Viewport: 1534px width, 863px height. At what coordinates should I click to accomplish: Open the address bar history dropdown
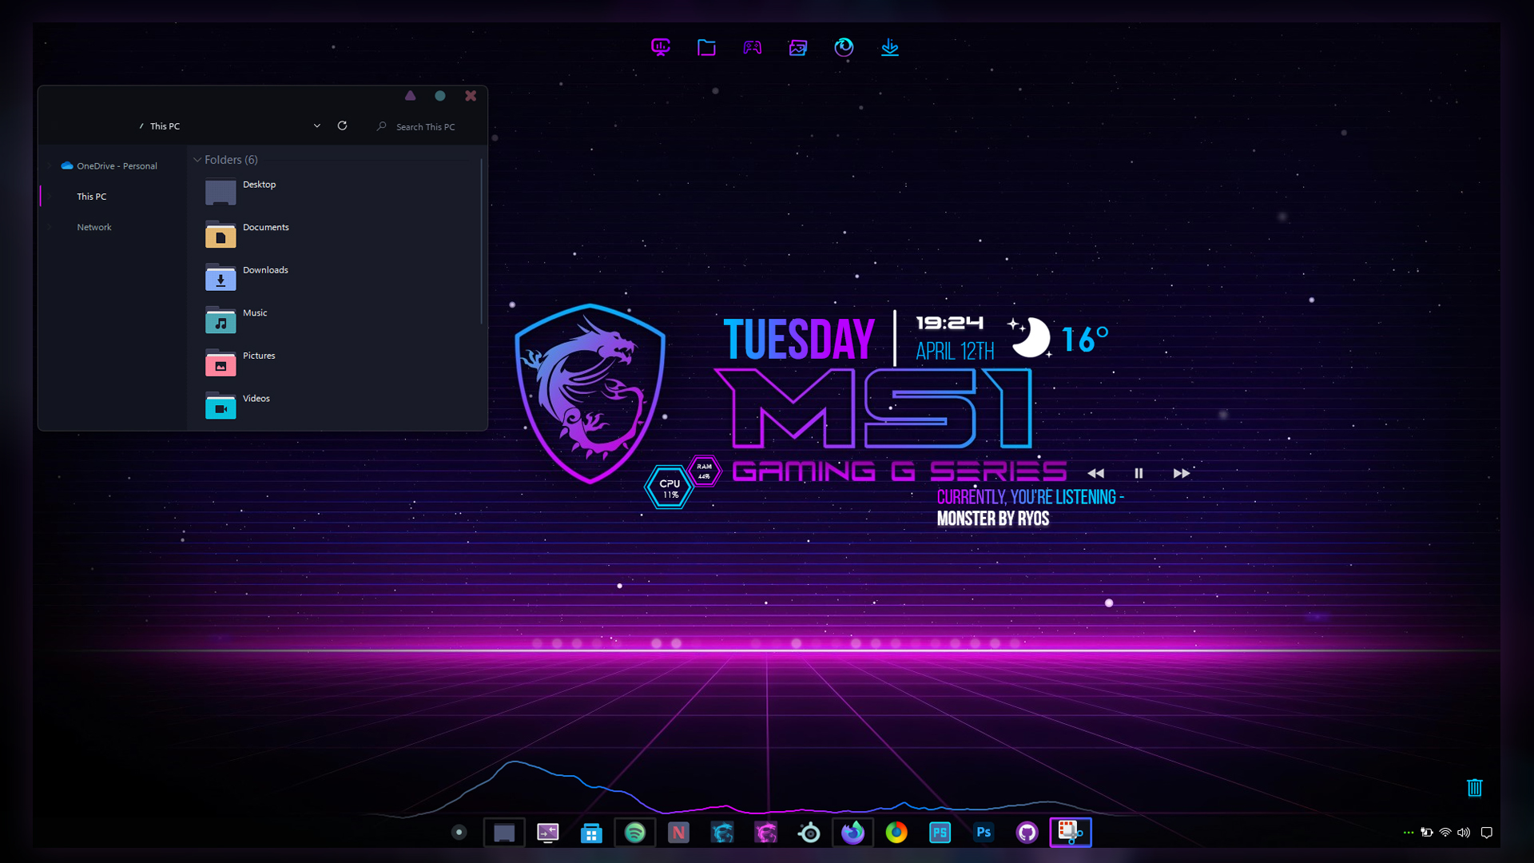coord(317,125)
